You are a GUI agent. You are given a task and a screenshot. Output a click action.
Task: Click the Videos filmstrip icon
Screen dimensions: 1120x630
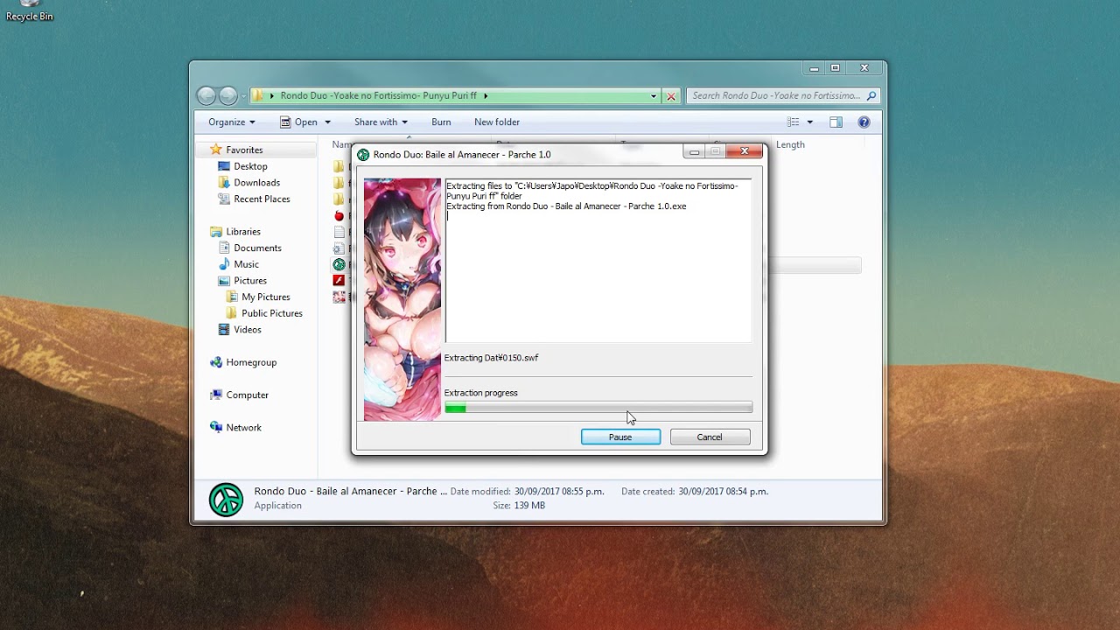click(224, 330)
